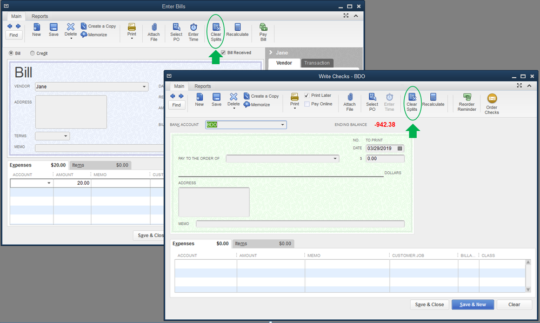Viewport: 540px width, 323px height.
Task: Select the Credit radio button
Action: (32, 53)
